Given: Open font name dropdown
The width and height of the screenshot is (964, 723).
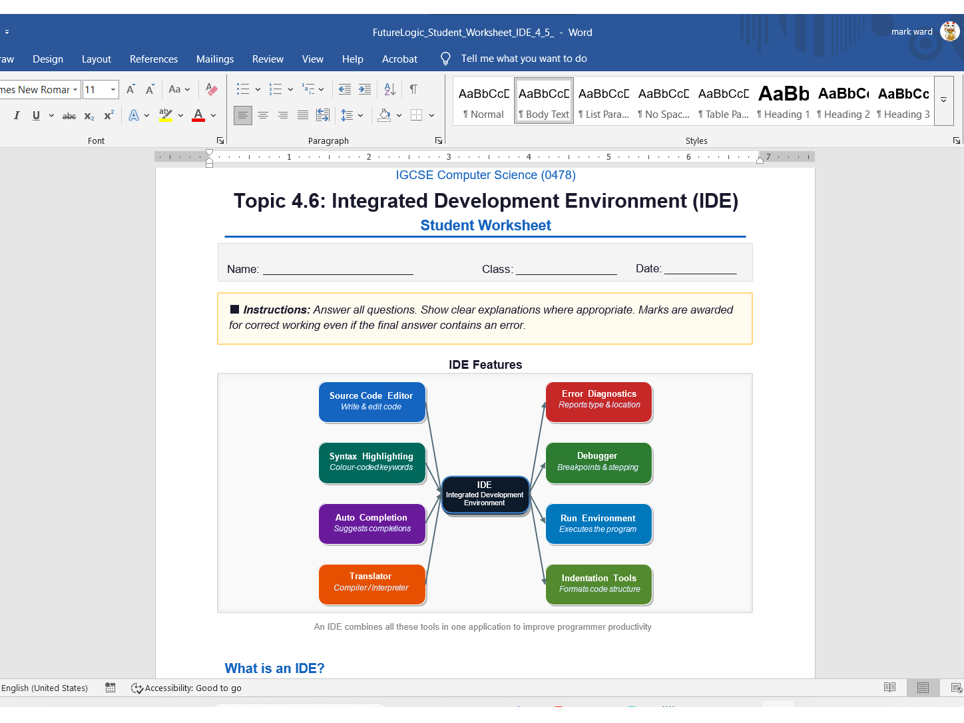Looking at the screenshot, I should (x=75, y=89).
